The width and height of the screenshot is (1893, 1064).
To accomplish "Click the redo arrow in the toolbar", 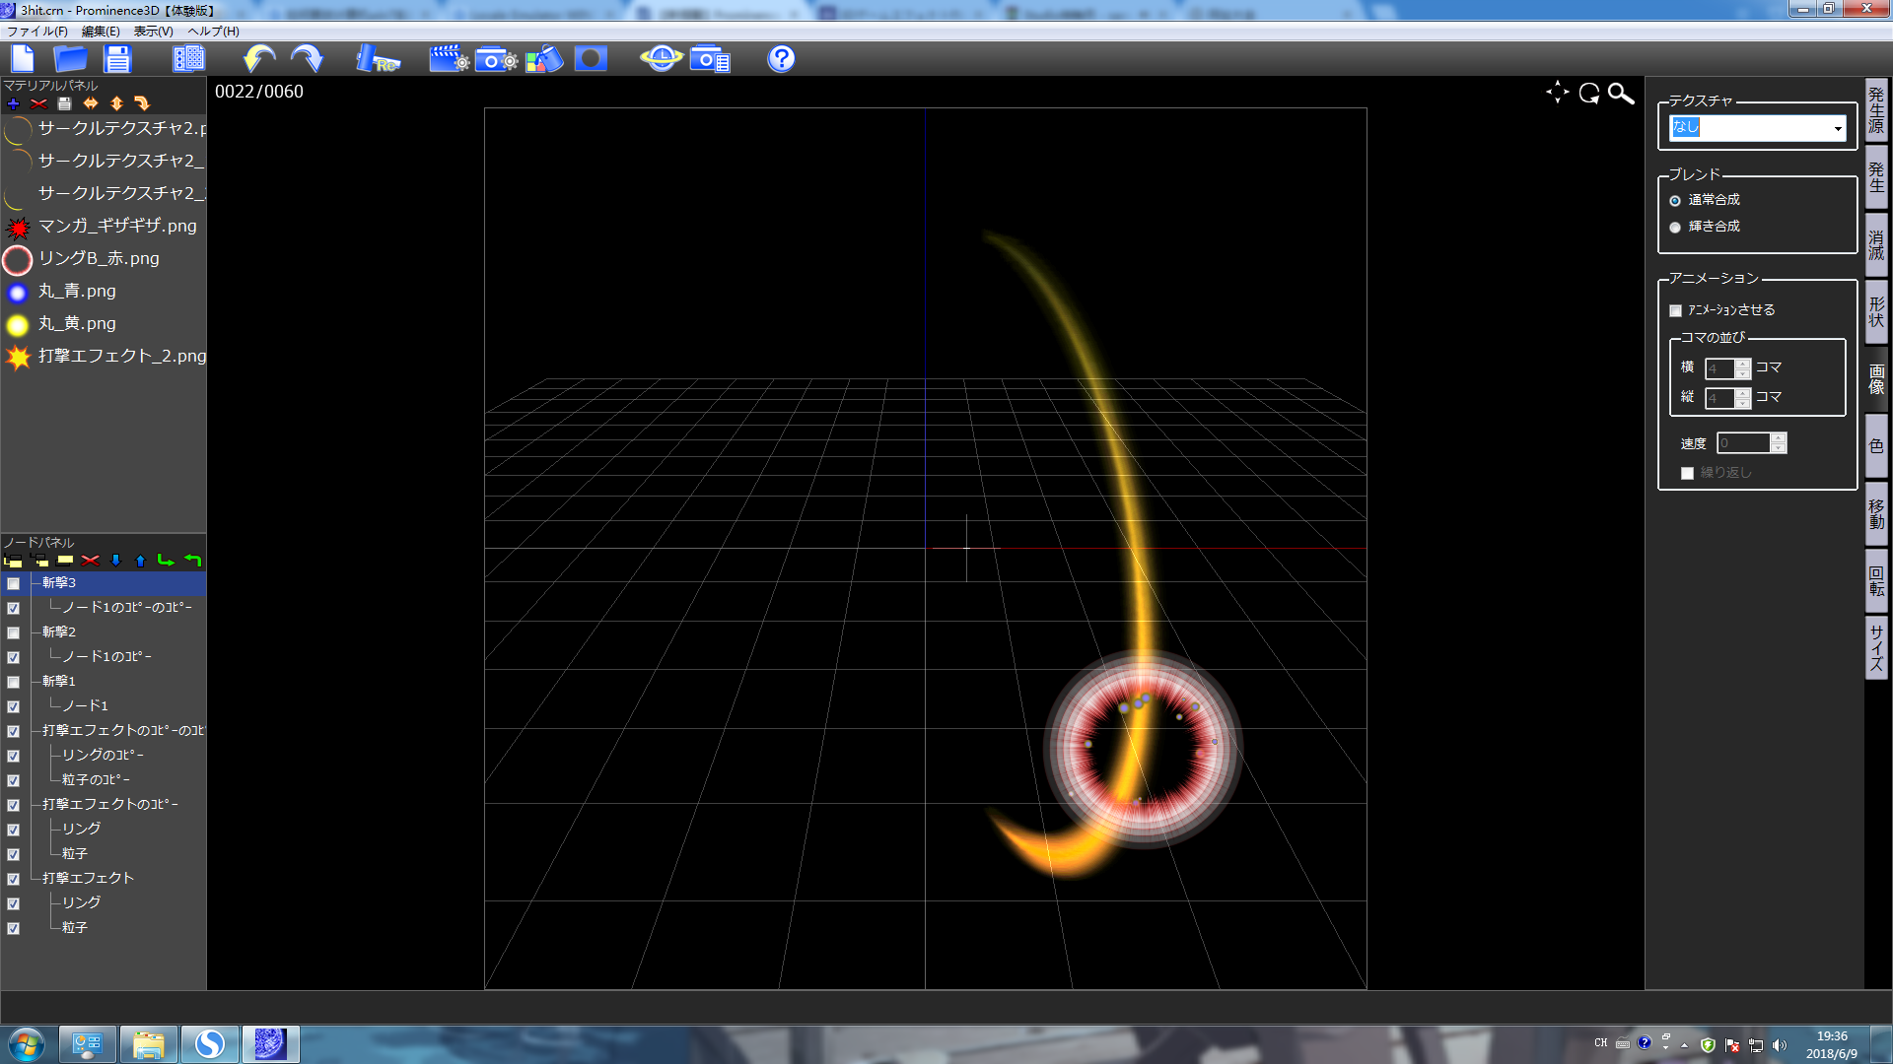I will [x=307, y=59].
